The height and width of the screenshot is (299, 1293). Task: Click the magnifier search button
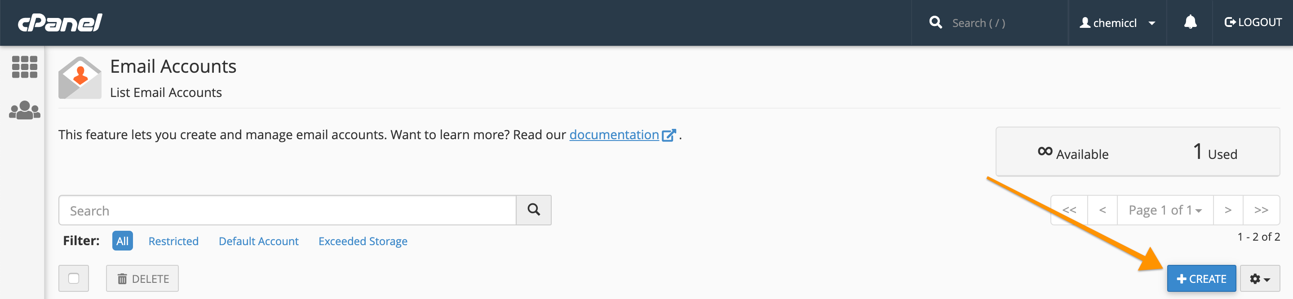point(534,210)
